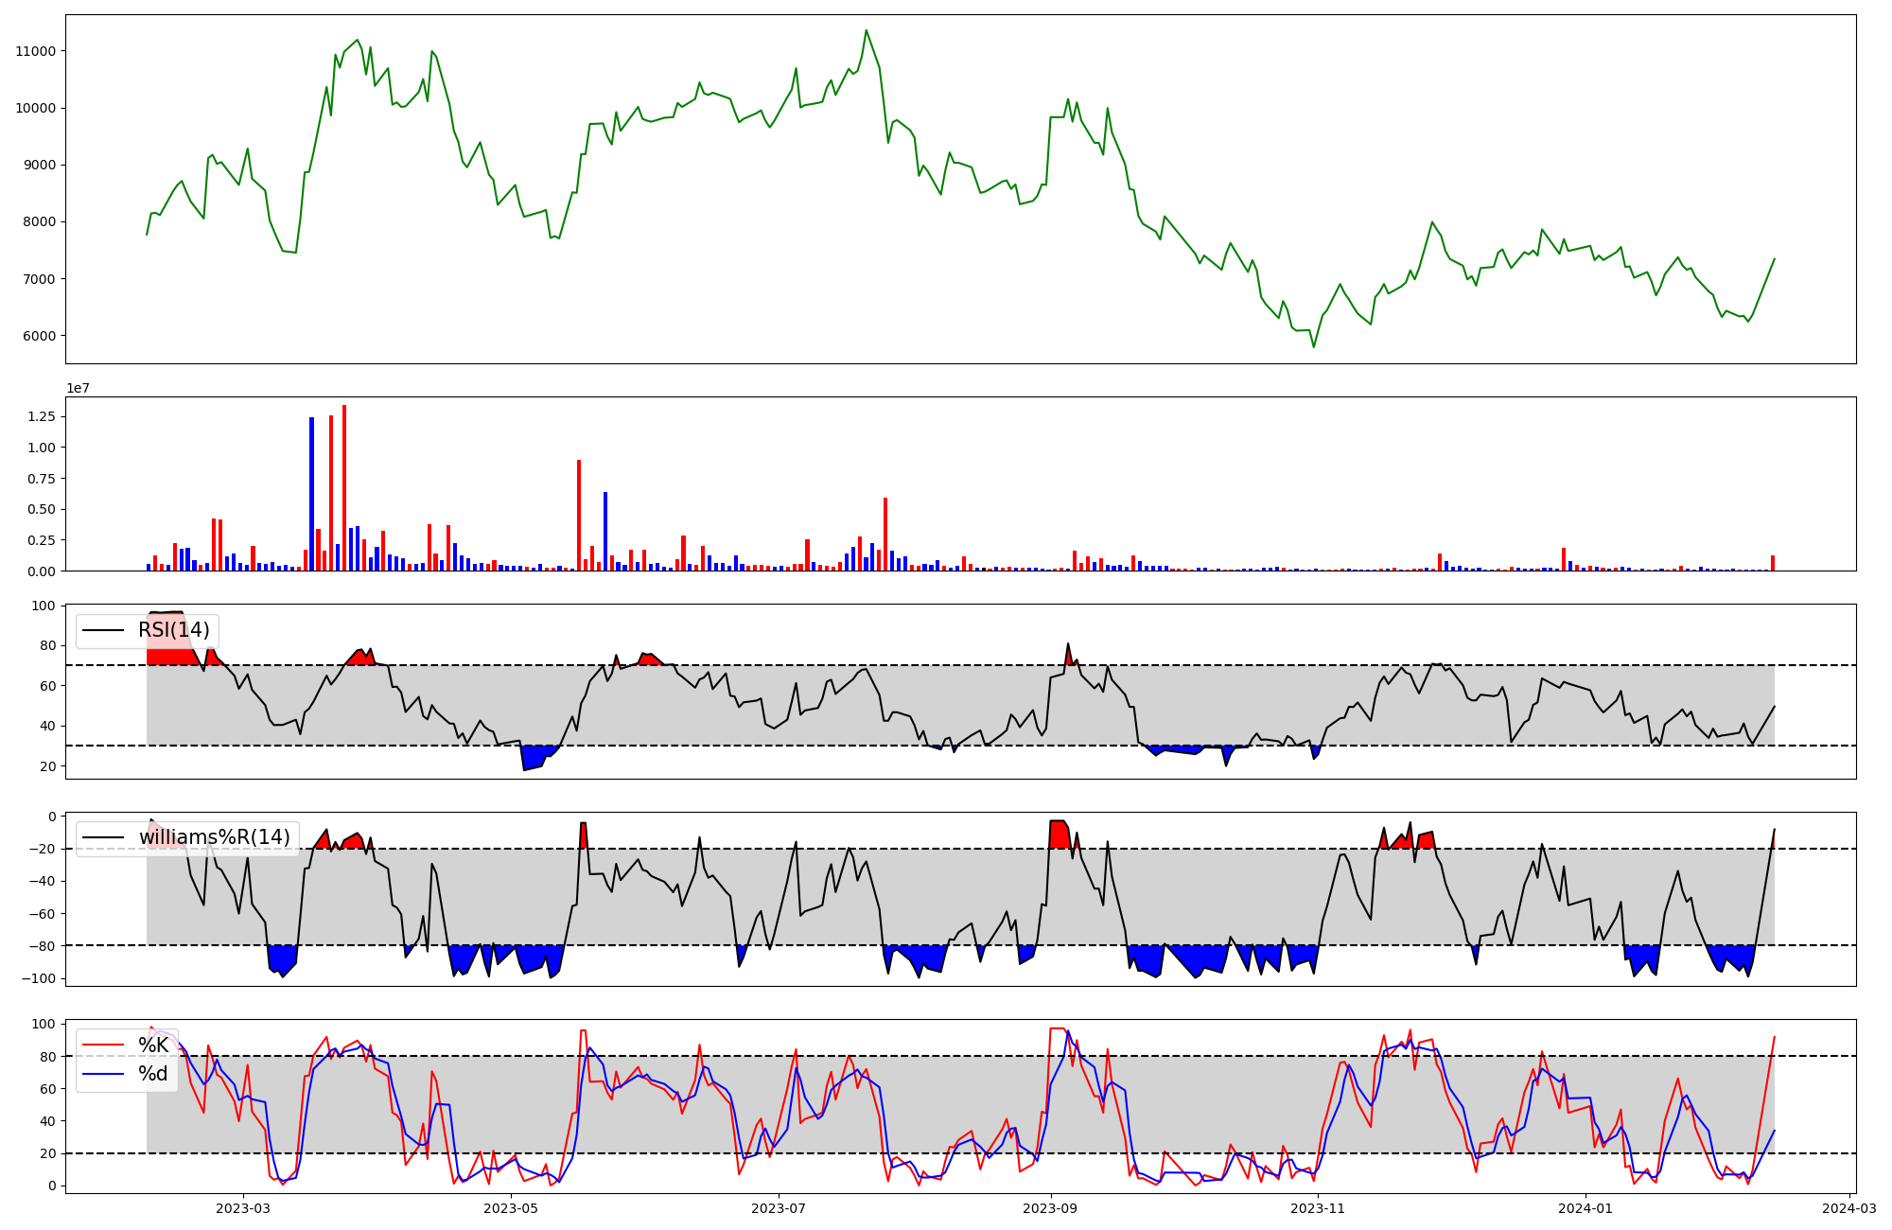Click the 2023-05 x-axis date label
This screenshot has width=1892, height=1230.
tap(511, 1207)
